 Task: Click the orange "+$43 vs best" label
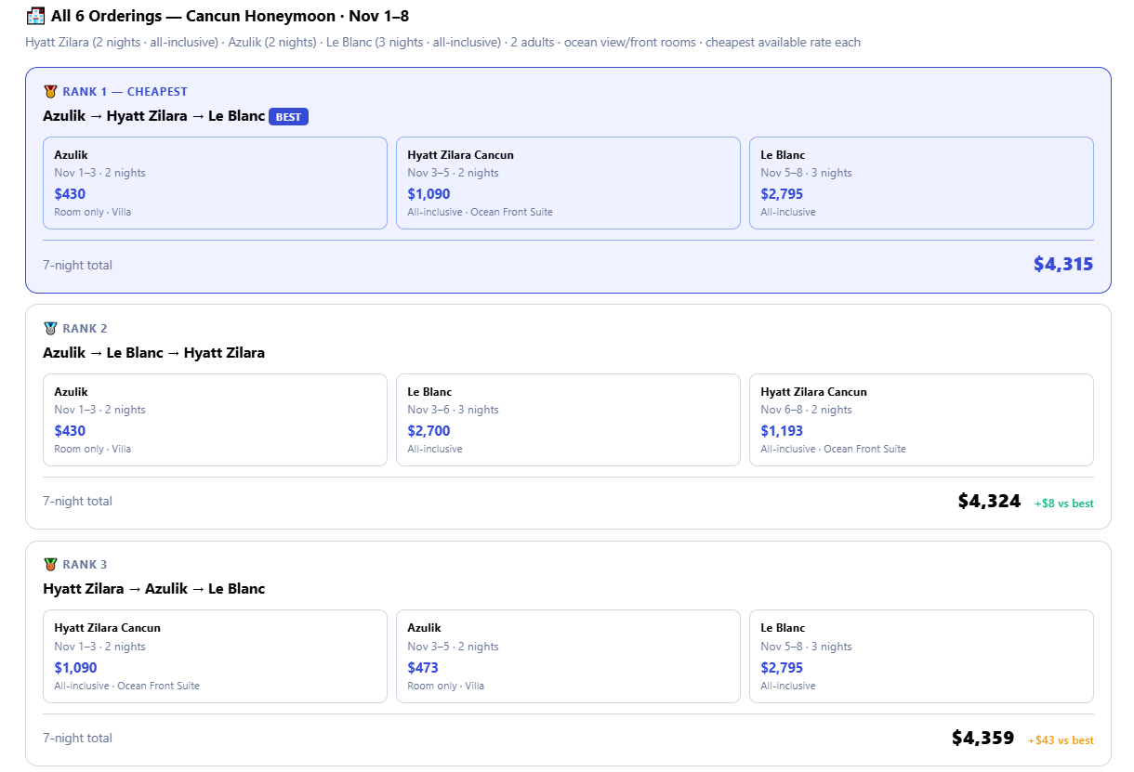click(1061, 740)
